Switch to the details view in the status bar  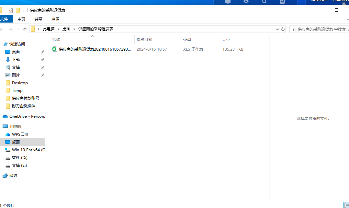tap(346, 205)
